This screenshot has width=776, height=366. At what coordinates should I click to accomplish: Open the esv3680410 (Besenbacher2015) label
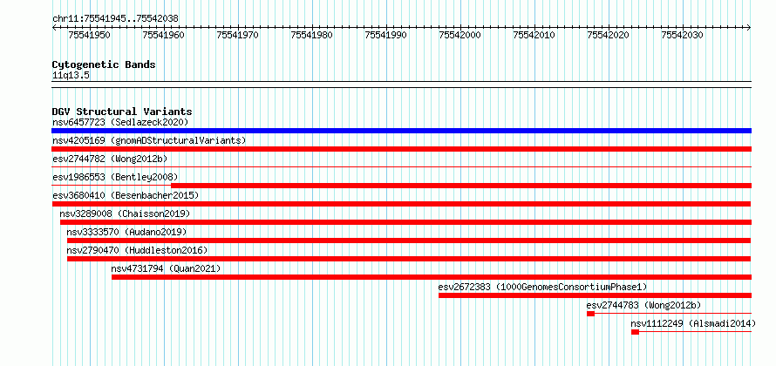[126, 195]
